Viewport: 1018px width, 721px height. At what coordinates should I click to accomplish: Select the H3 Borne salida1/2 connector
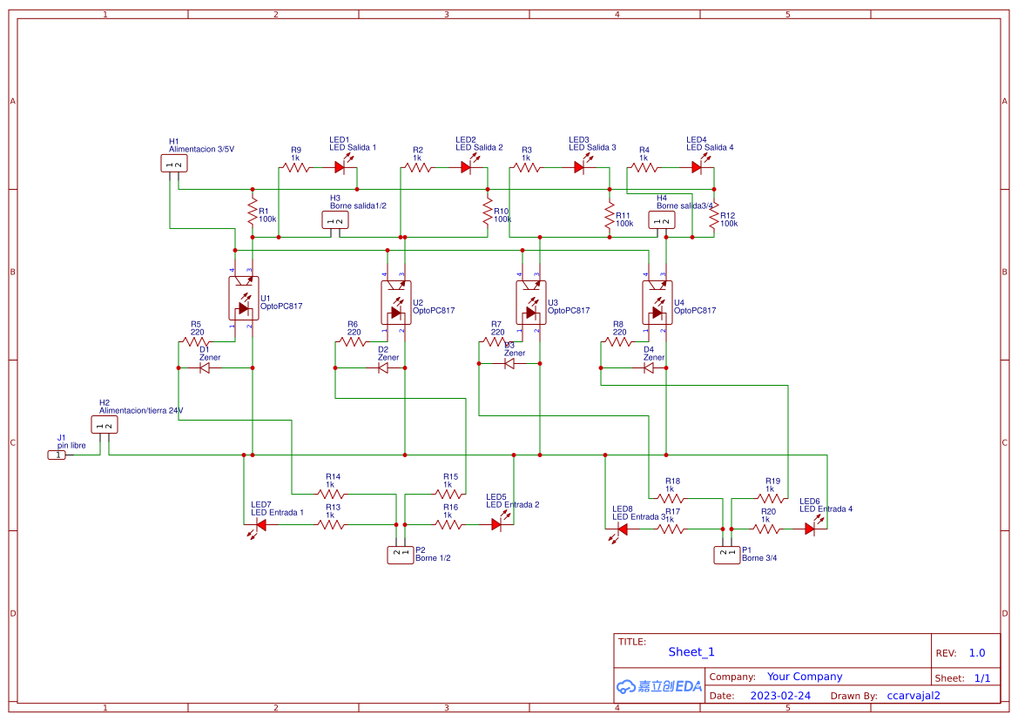coord(335,221)
